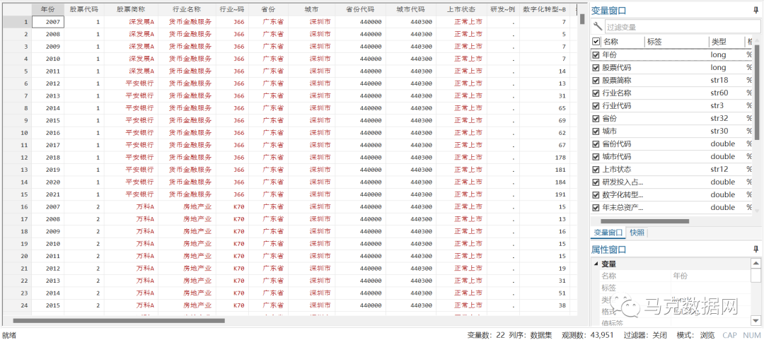Select the 数字化转型~B column header

click(x=544, y=9)
